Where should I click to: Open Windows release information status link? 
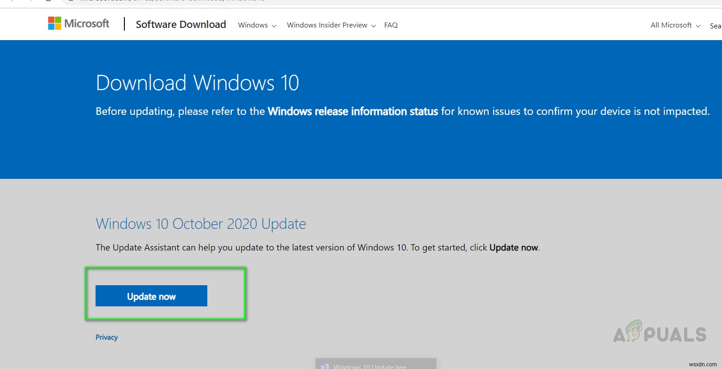[x=353, y=111]
